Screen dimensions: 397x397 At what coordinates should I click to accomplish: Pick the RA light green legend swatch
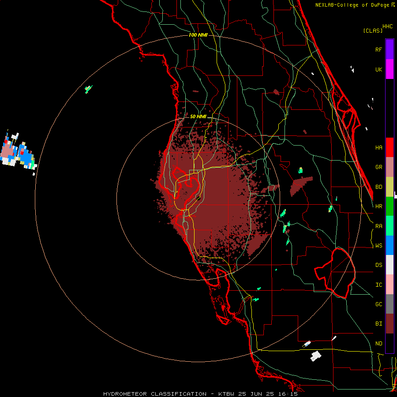390,226
